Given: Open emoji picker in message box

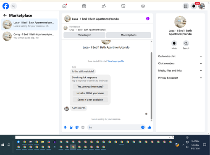Looking at the screenshot, I should (x=143, y=127).
